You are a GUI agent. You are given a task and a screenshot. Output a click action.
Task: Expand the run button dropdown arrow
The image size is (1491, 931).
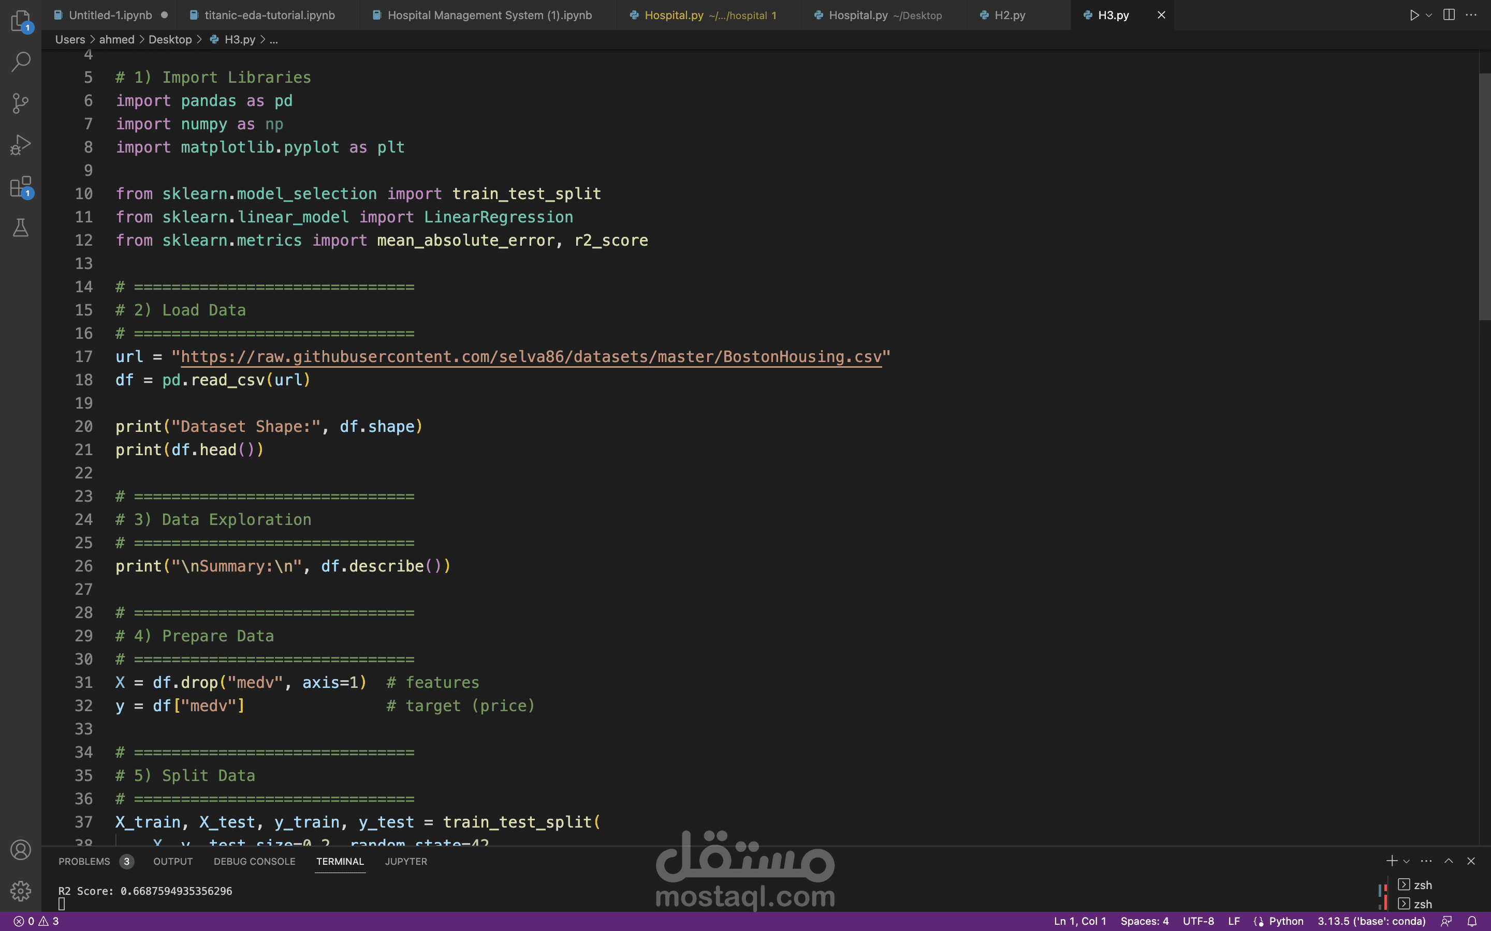click(1429, 15)
